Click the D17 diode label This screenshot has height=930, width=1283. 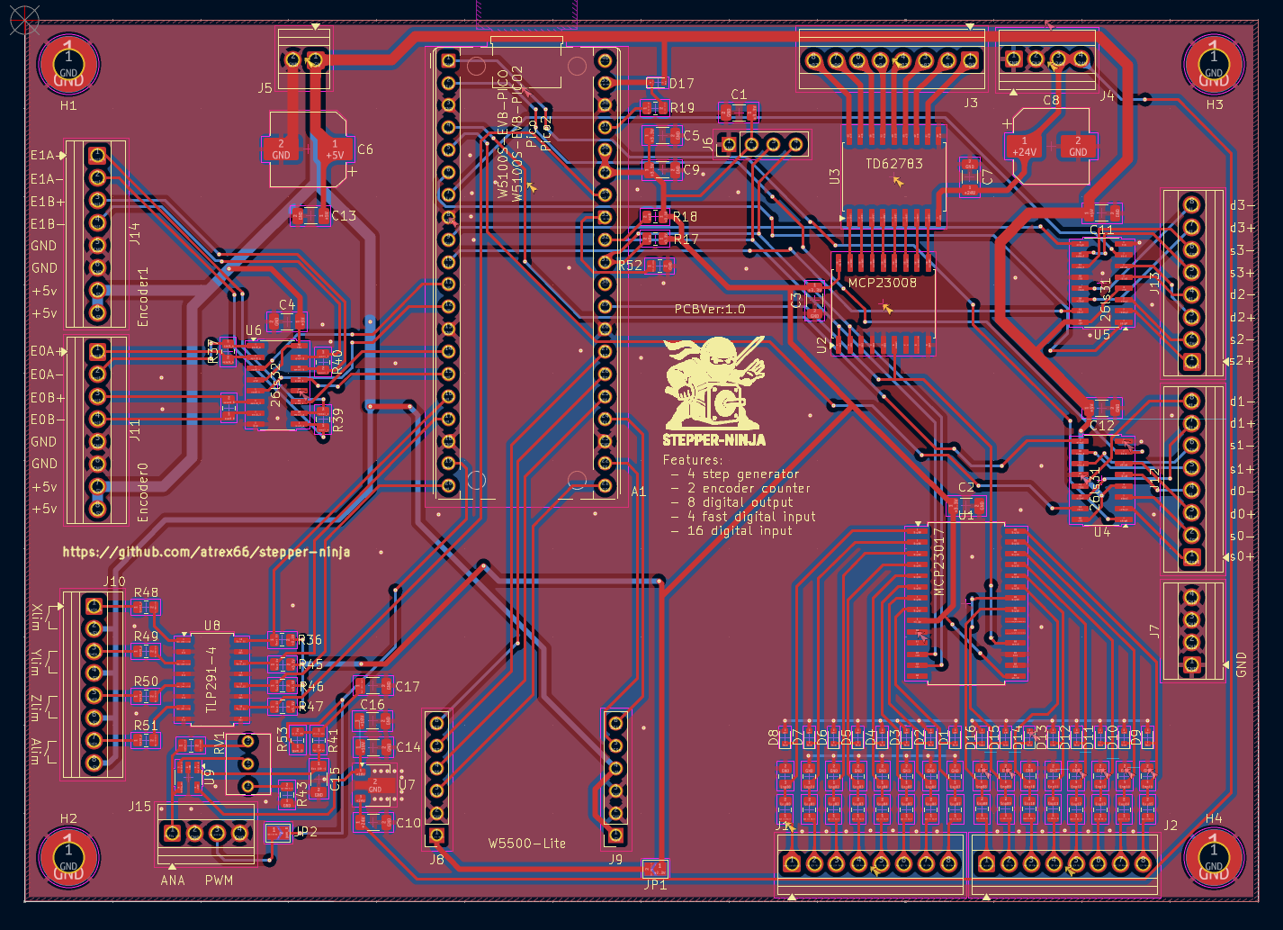click(681, 84)
